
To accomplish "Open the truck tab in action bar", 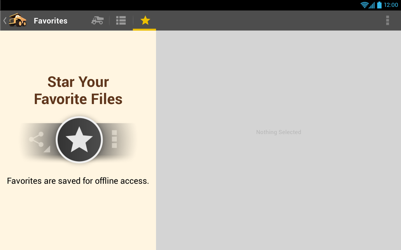I will tap(97, 20).
